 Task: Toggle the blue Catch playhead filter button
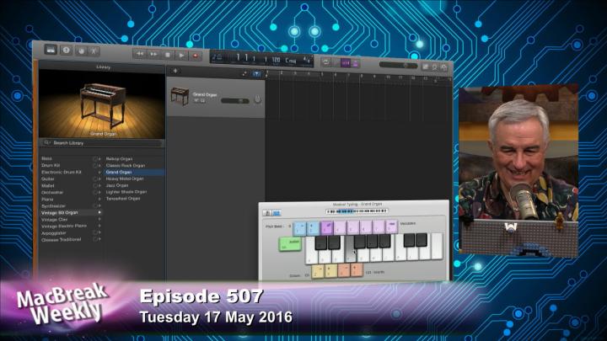point(256,74)
